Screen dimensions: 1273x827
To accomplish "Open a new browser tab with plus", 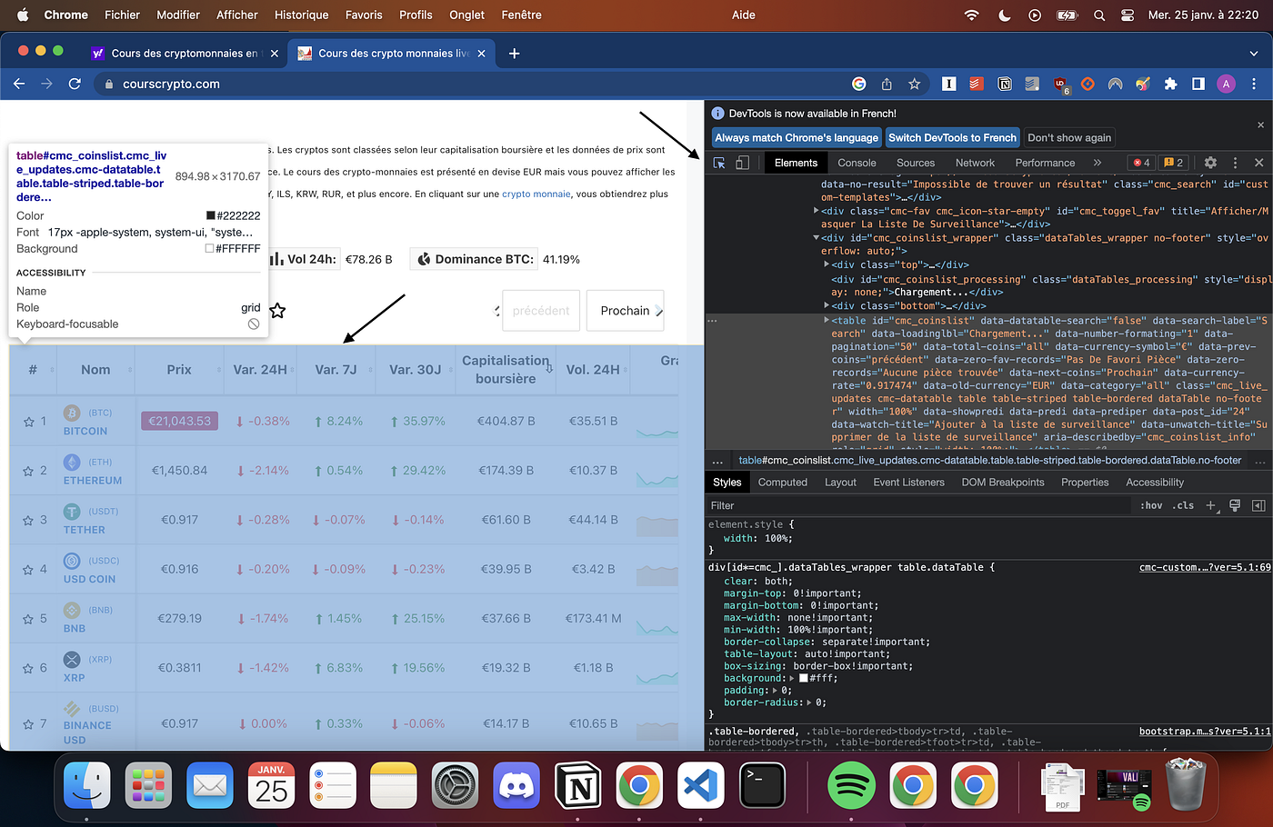I will coord(514,54).
